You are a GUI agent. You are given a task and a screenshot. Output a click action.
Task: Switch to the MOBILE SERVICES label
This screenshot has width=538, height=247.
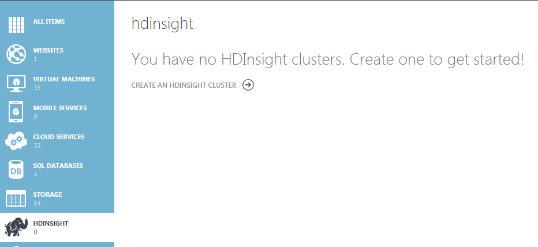(x=60, y=108)
